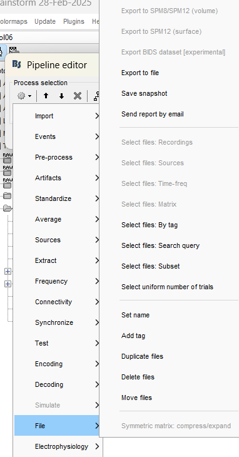Open the gear process selection dropdown

tap(24, 96)
